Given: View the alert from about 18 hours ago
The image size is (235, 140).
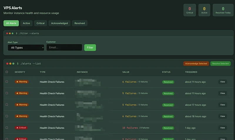Looking at the screenshot, I should click(x=223, y=116).
